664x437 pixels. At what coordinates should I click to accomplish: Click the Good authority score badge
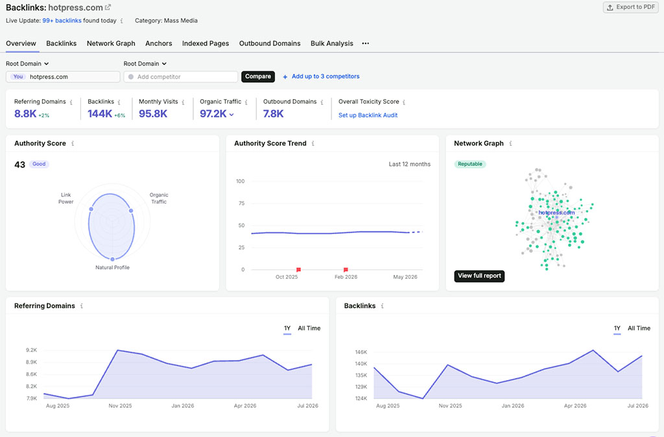(x=39, y=164)
